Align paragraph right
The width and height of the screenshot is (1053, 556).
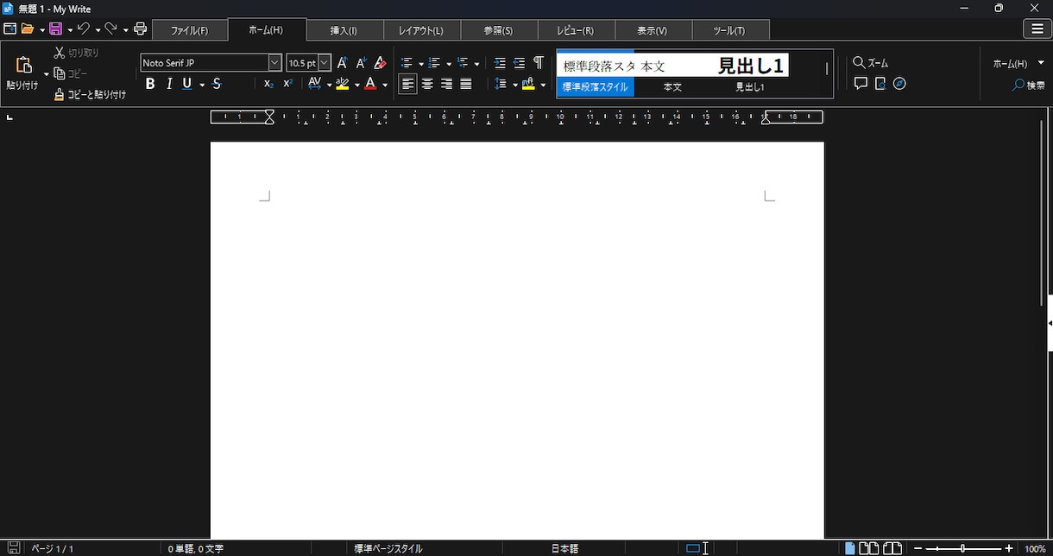tap(446, 84)
